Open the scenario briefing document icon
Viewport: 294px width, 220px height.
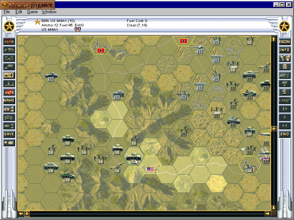click(x=284, y=67)
